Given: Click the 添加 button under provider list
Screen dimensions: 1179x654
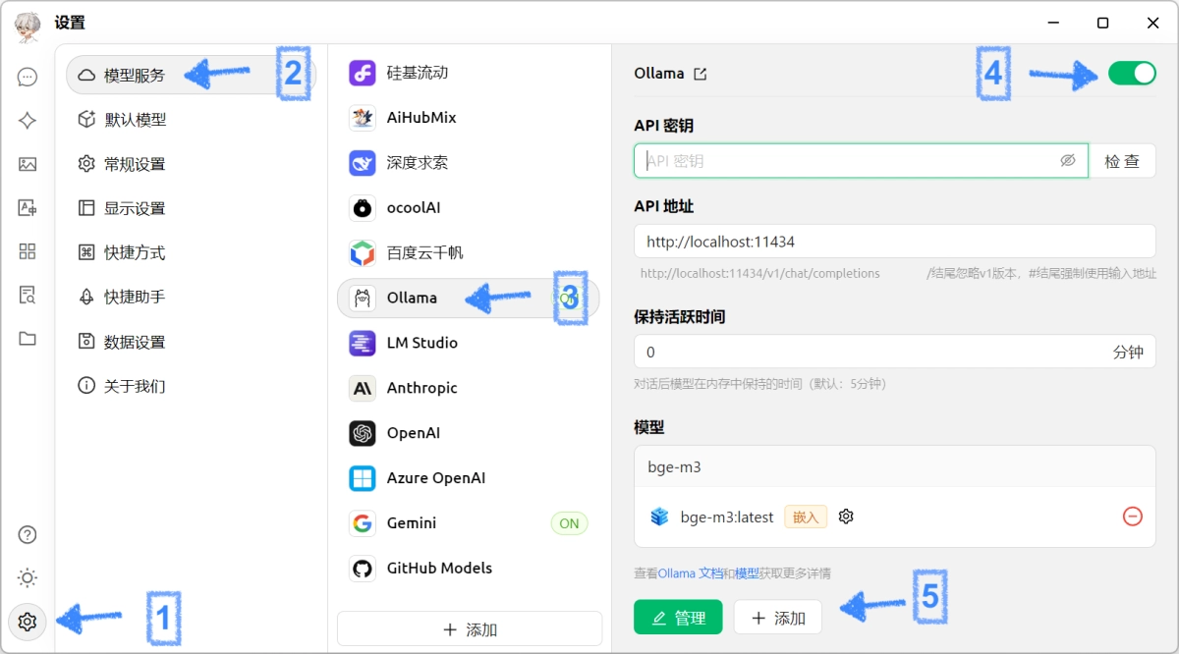Looking at the screenshot, I should tap(470, 629).
